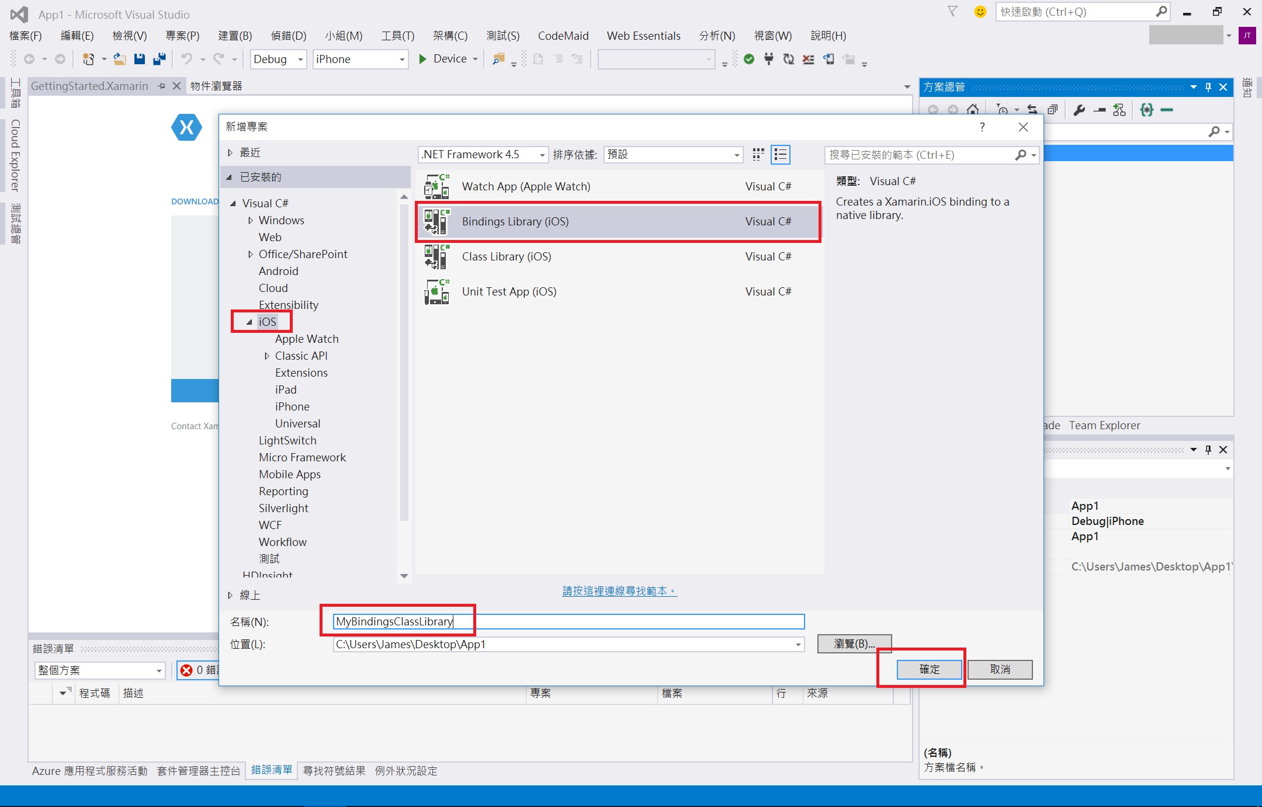Click the help question mark in dialog
Screen dimensions: 1262x807
pos(982,127)
